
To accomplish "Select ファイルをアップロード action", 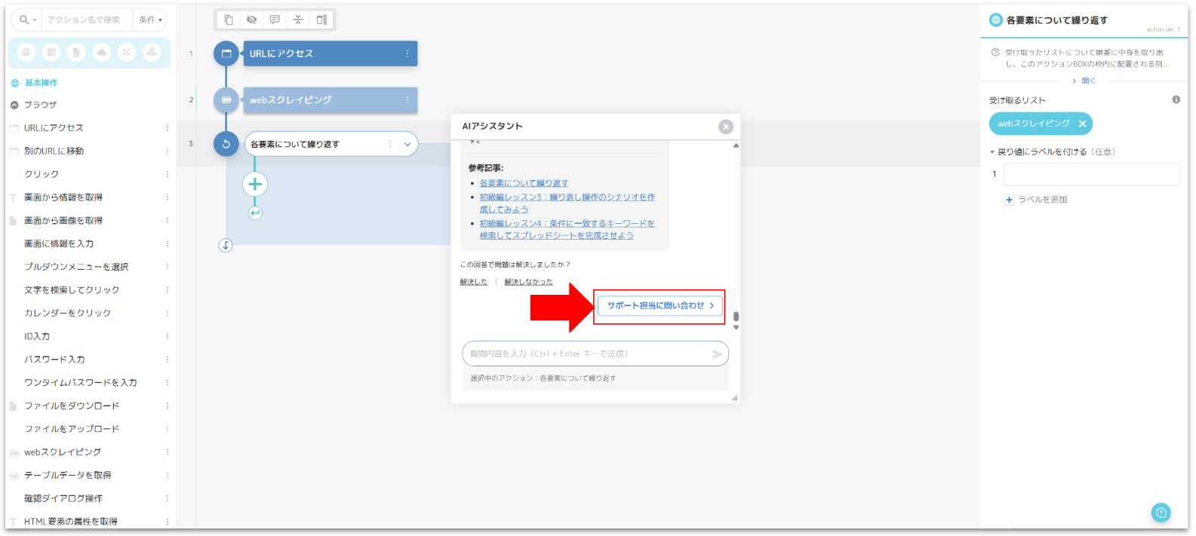I will coord(72,429).
